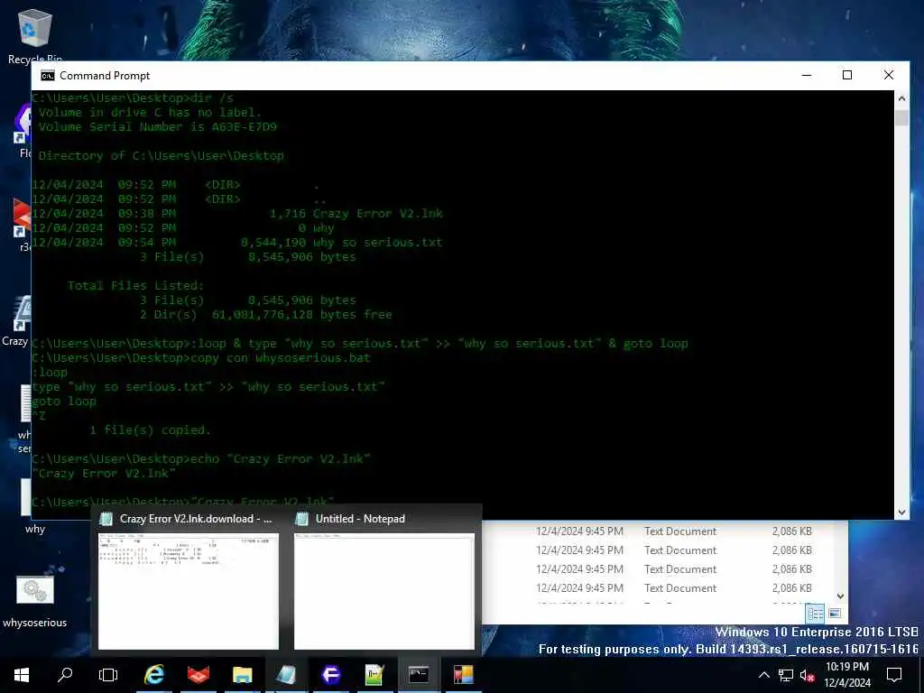Close the Command Prompt window
Viewport: 924px width, 693px height.
889,76
